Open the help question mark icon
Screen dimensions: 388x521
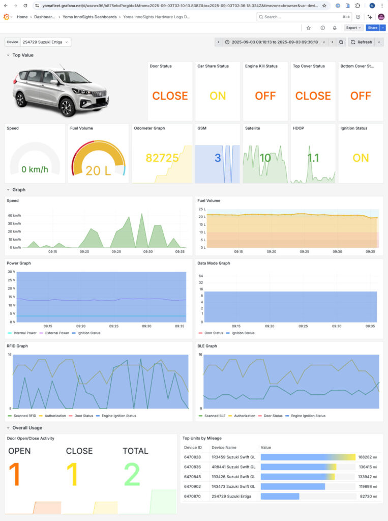[358, 17]
